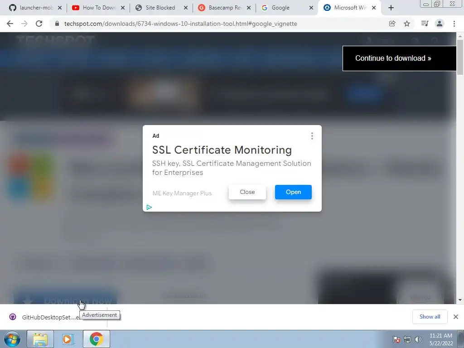Open a new tab with plus

pyautogui.click(x=391, y=8)
